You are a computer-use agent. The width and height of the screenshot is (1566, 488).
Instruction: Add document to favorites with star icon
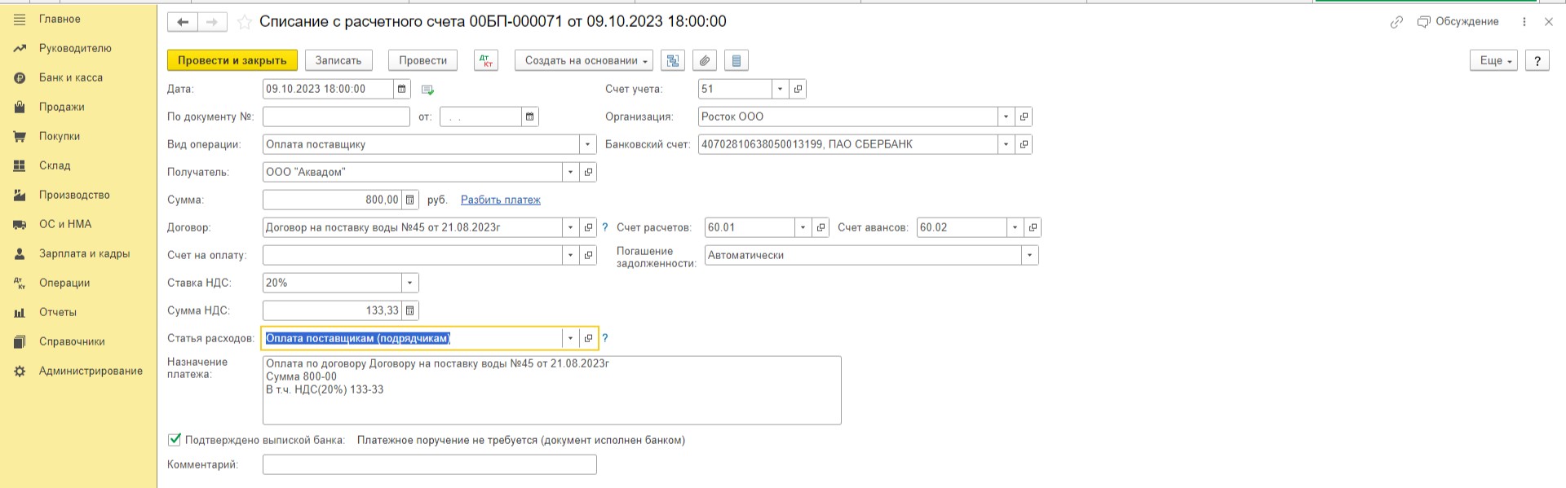244,23
